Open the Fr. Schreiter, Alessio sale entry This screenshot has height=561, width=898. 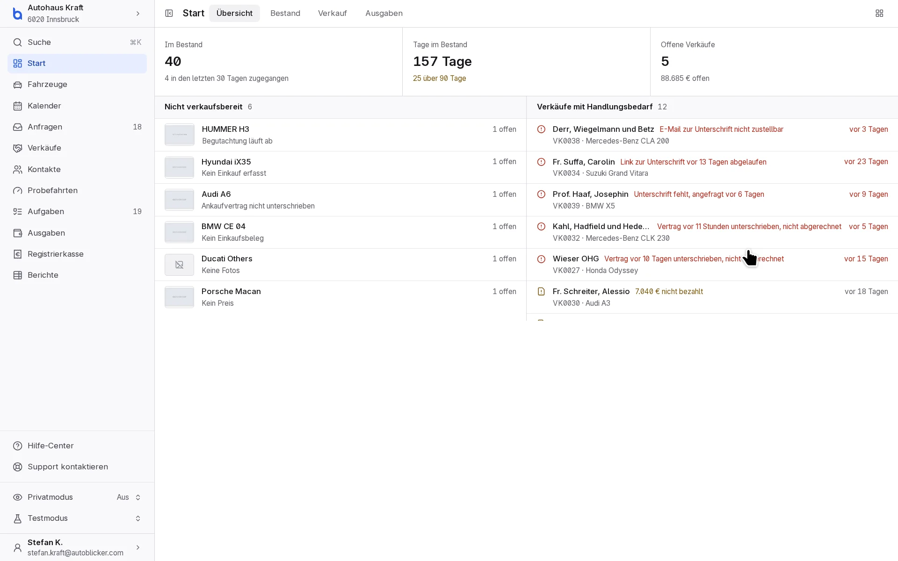(x=712, y=297)
